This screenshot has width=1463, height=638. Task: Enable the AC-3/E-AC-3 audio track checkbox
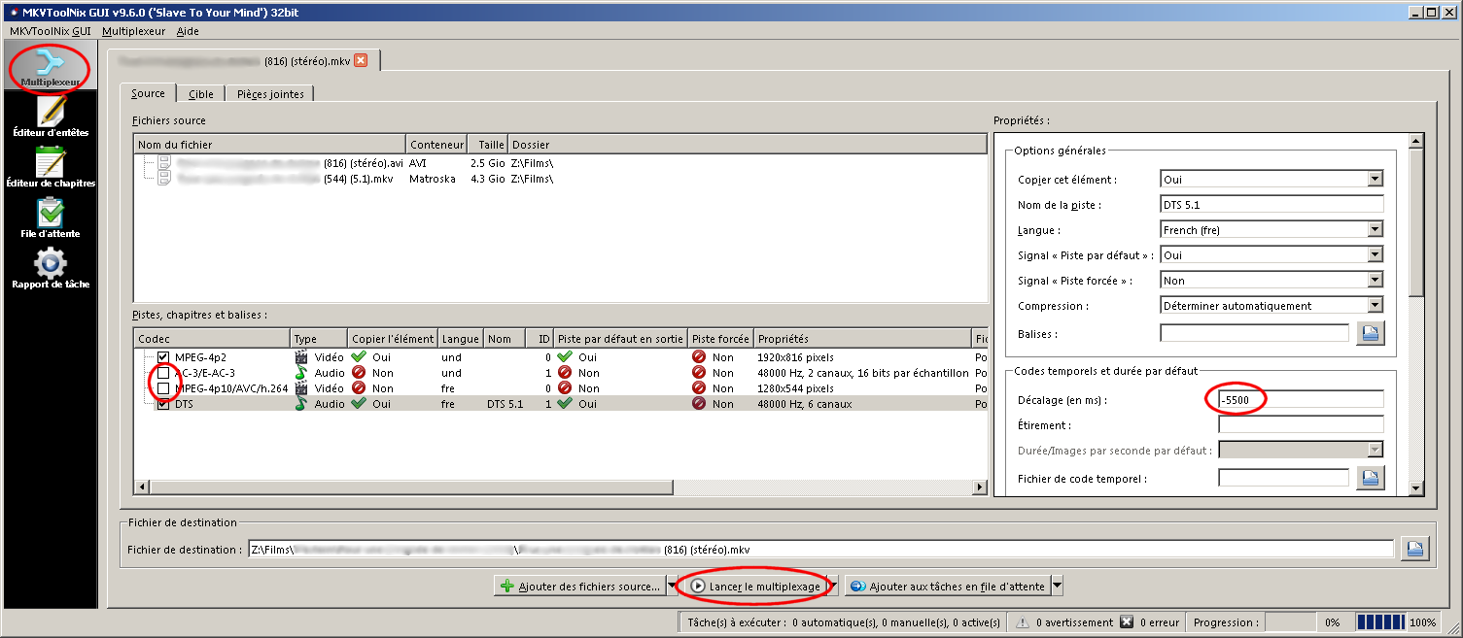[163, 373]
